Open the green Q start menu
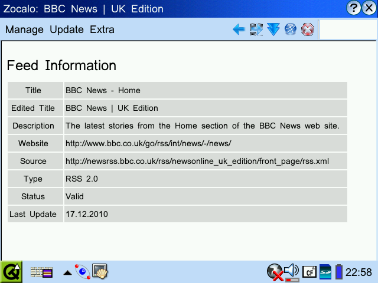 pyautogui.click(x=11, y=272)
